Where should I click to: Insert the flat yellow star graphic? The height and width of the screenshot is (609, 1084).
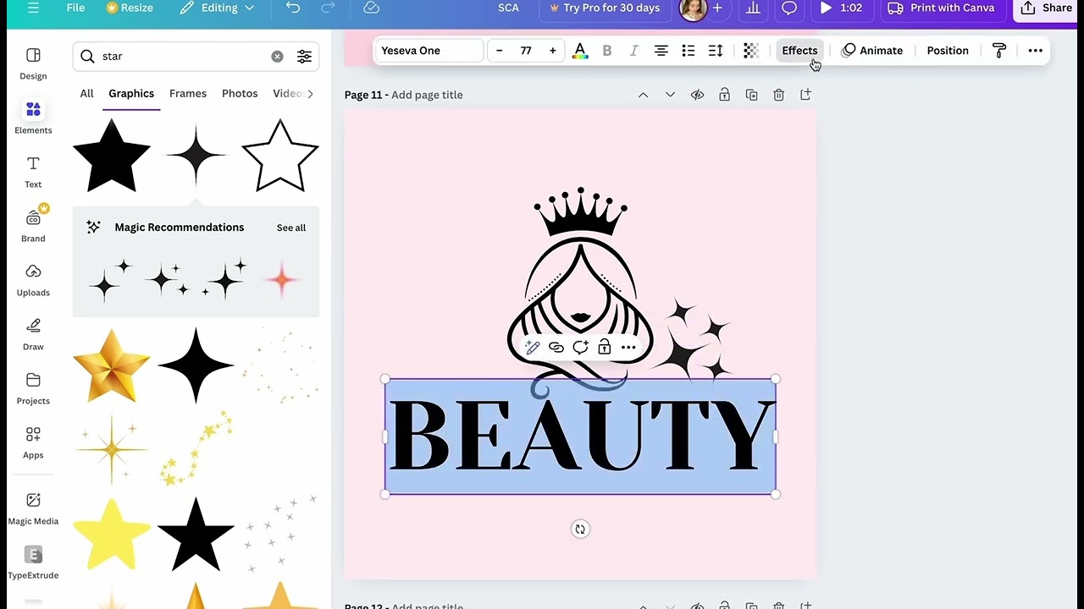click(111, 534)
